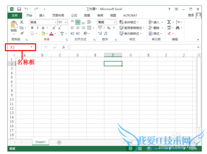
Task: Click the Increase Decimal icon
Action: pos(100,33)
